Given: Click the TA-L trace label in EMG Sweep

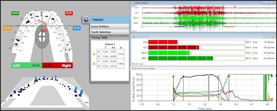Looking at the screenshot, I should pyautogui.click(x=136, y=13).
